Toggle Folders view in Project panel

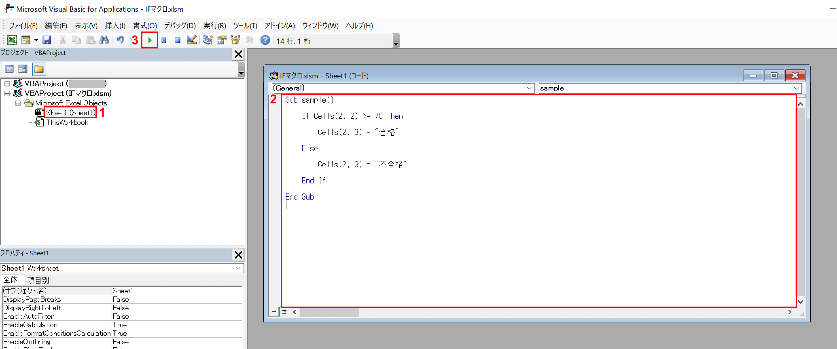39,69
